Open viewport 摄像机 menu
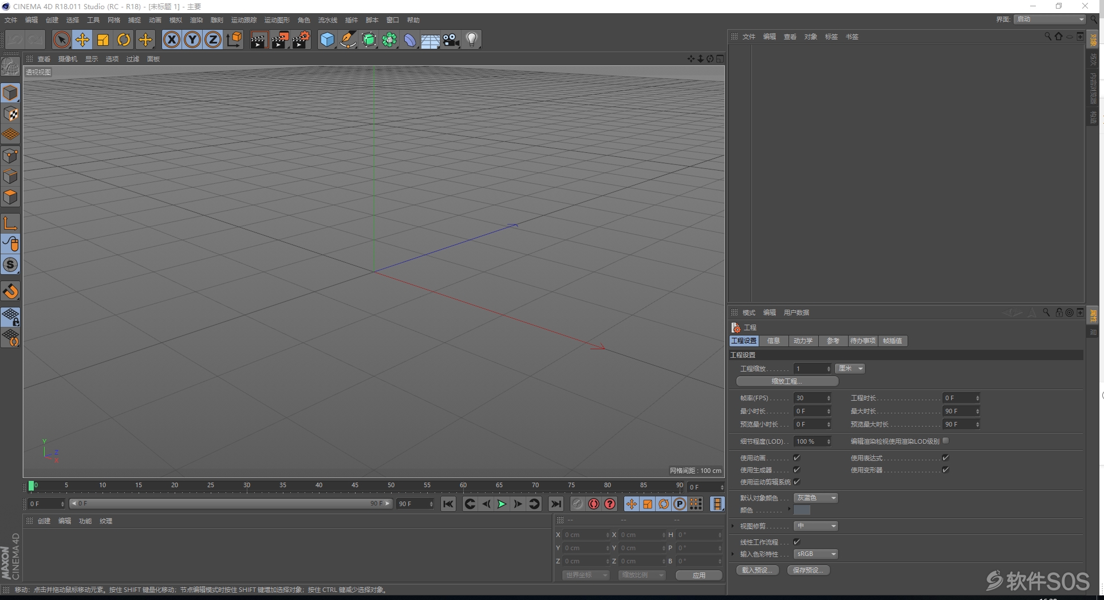 [x=68, y=59]
